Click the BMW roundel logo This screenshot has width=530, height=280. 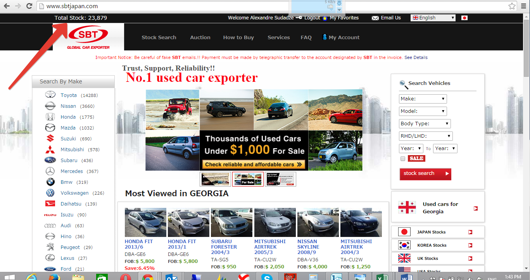coord(50,182)
